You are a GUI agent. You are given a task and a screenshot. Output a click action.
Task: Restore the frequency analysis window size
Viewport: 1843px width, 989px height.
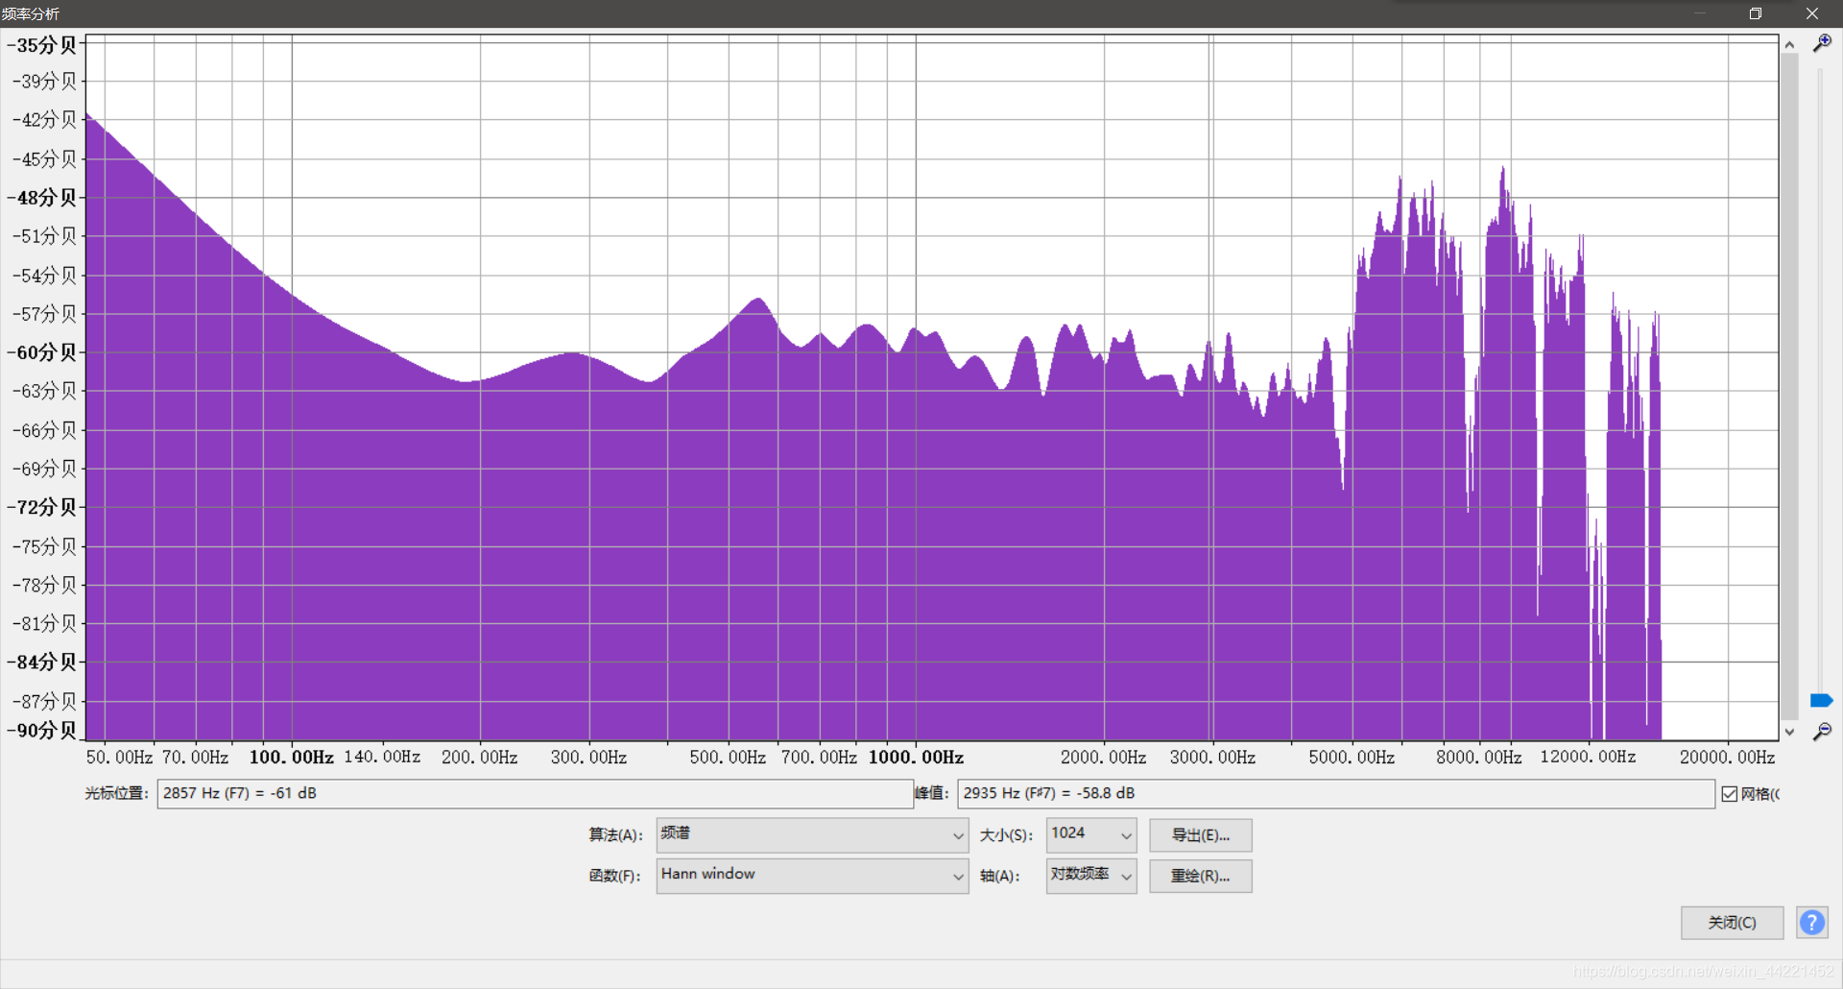coord(1756,13)
